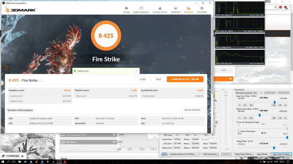
Task: Toggle the Auto fan checkbox
Action: click(224, 149)
